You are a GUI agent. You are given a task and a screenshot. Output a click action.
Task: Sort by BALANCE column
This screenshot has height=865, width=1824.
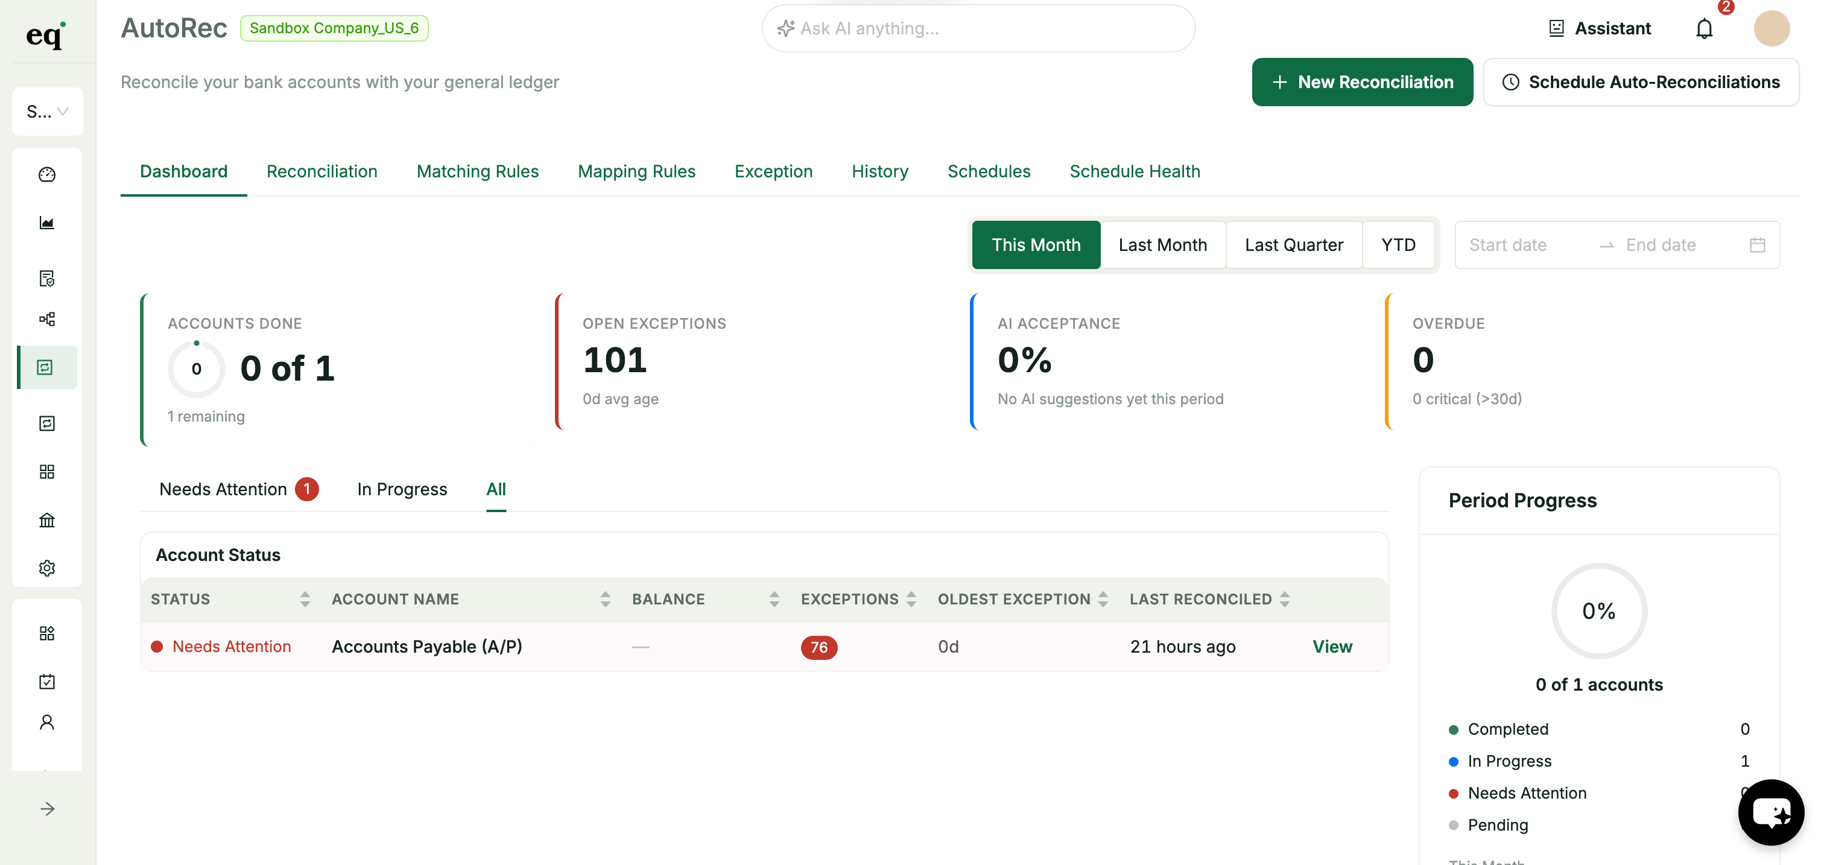pos(774,600)
